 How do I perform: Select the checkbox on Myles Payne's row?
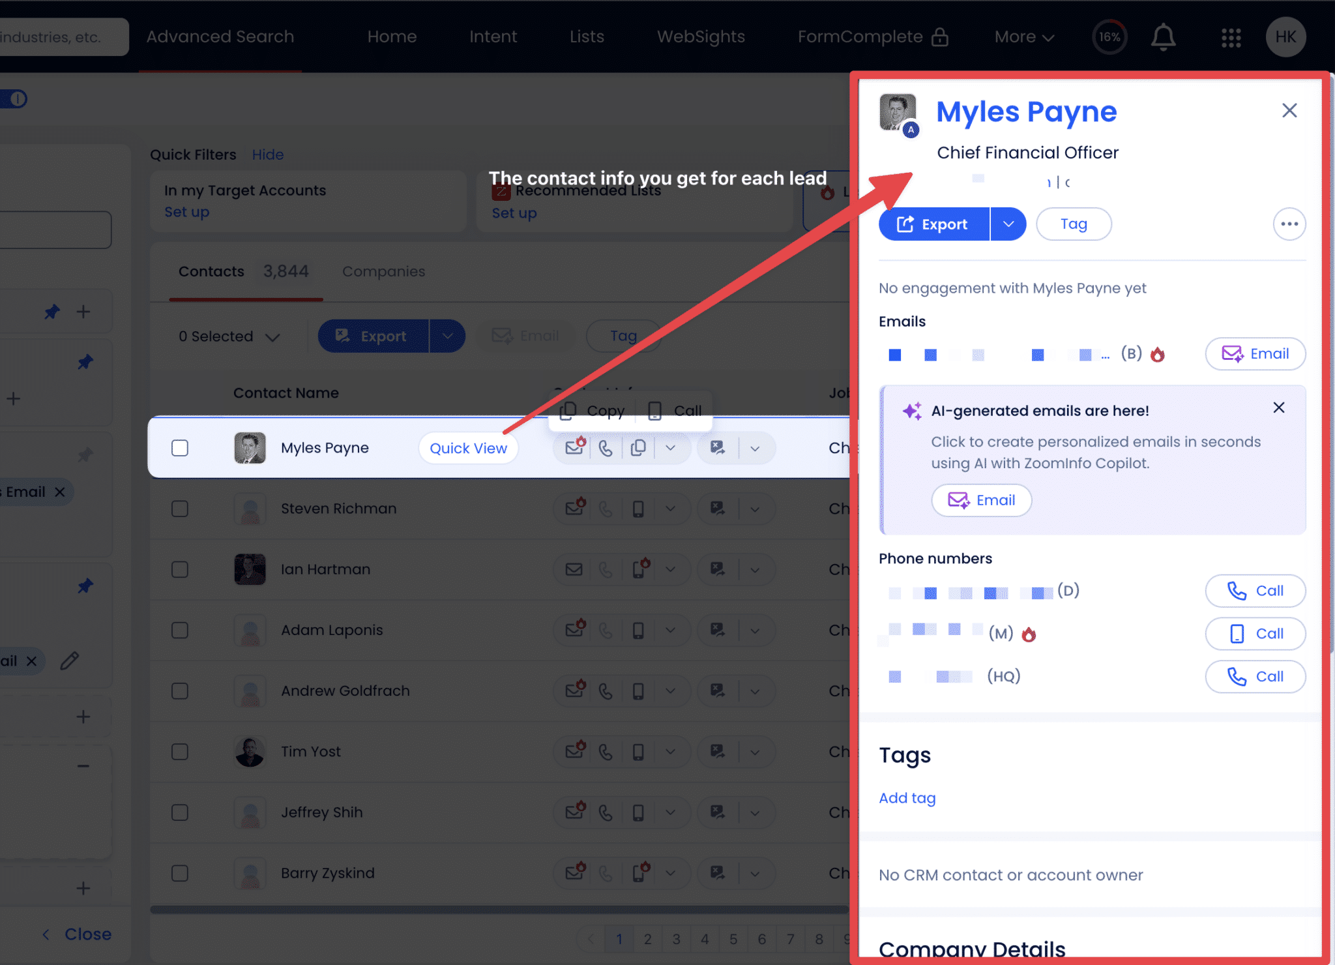(180, 448)
